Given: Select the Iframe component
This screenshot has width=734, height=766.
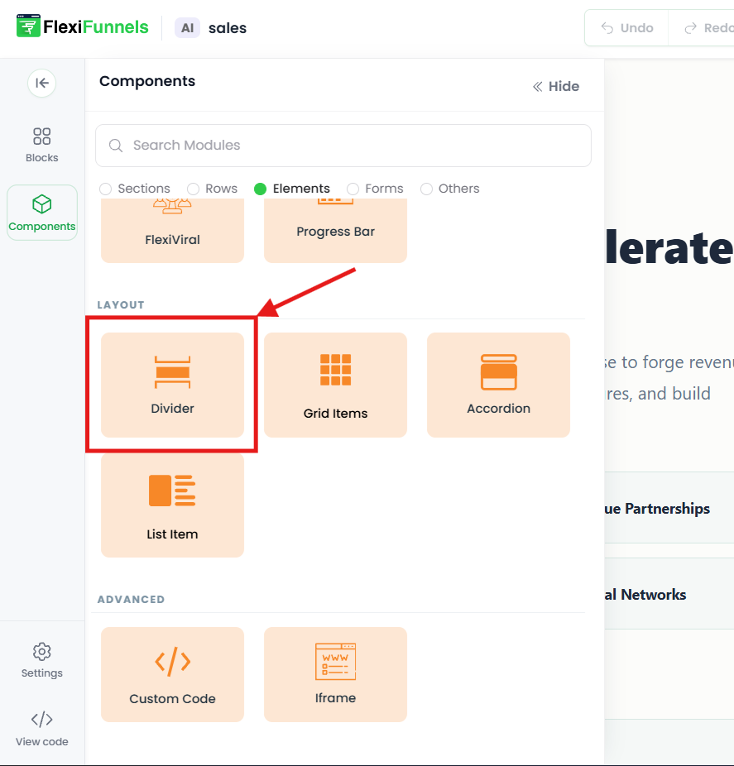Looking at the screenshot, I should (335, 674).
